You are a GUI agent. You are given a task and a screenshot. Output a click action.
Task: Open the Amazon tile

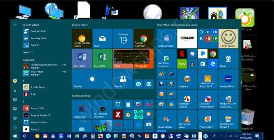[187, 39]
